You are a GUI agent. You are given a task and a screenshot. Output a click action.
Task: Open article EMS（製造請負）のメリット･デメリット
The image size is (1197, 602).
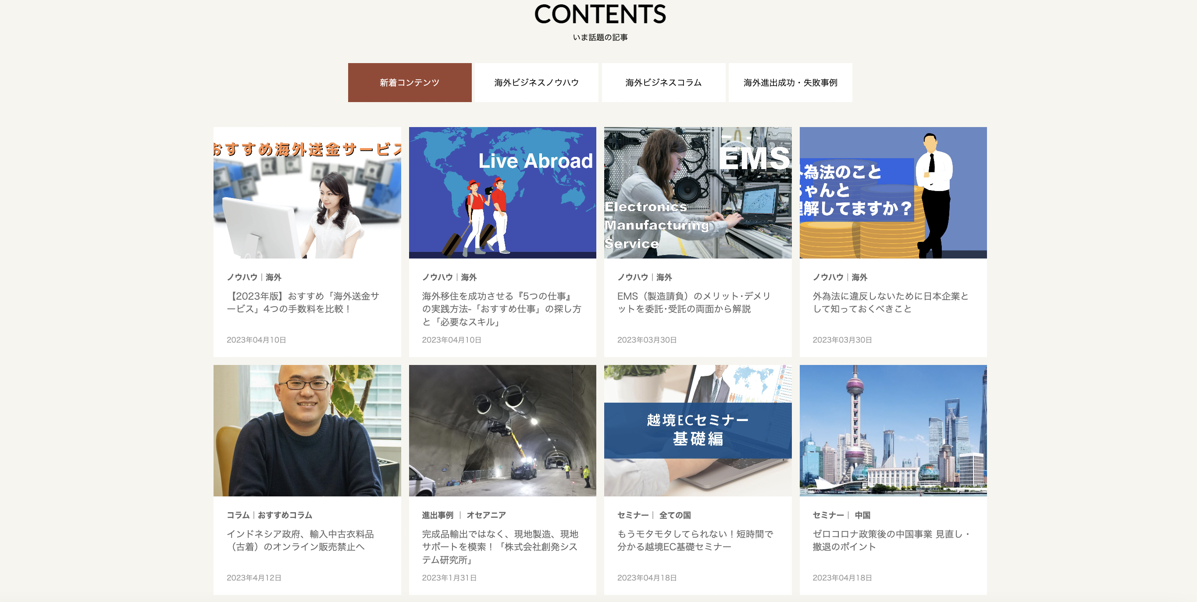tap(694, 302)
